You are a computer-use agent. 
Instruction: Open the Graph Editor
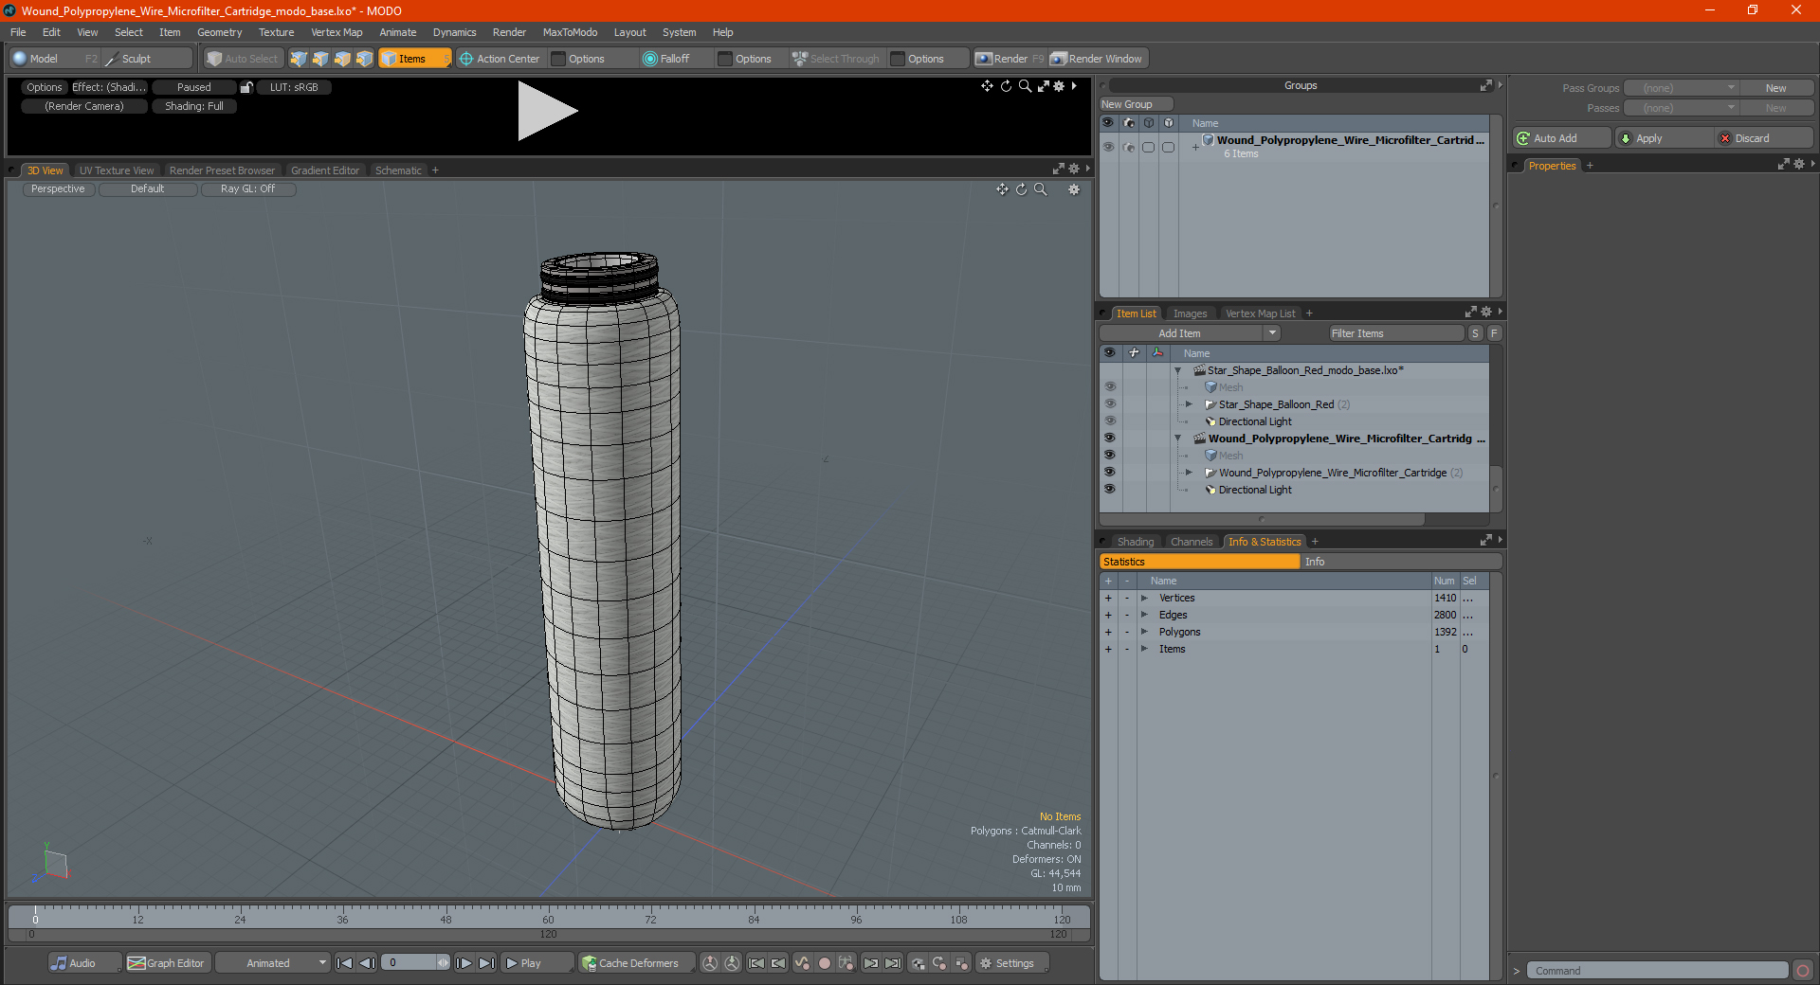click(167, 963)
